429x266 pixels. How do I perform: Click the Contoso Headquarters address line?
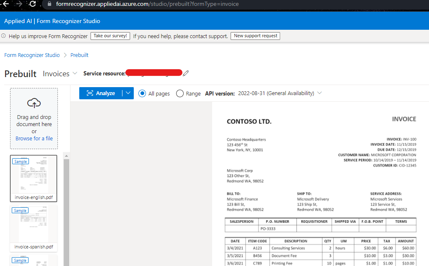(x=246, y=139)
